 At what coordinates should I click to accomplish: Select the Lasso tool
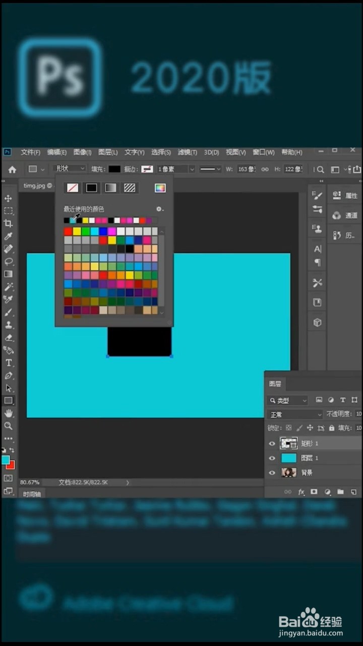[x=8, y=261]
